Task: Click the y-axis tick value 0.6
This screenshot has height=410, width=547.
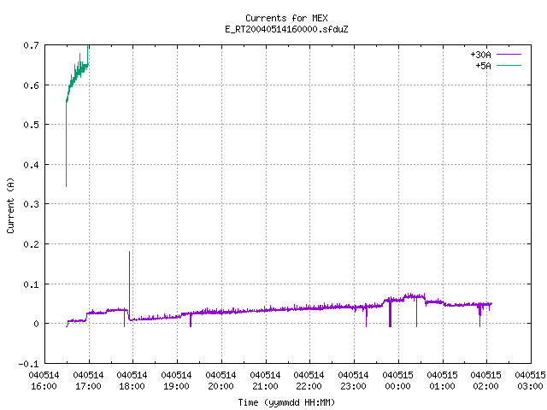Action: [31, 85]
